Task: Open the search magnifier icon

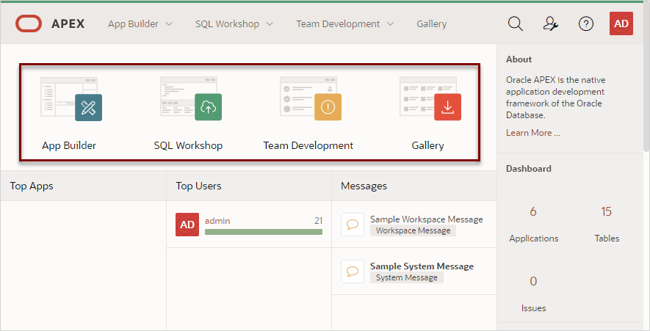Action: coord(516,23)
